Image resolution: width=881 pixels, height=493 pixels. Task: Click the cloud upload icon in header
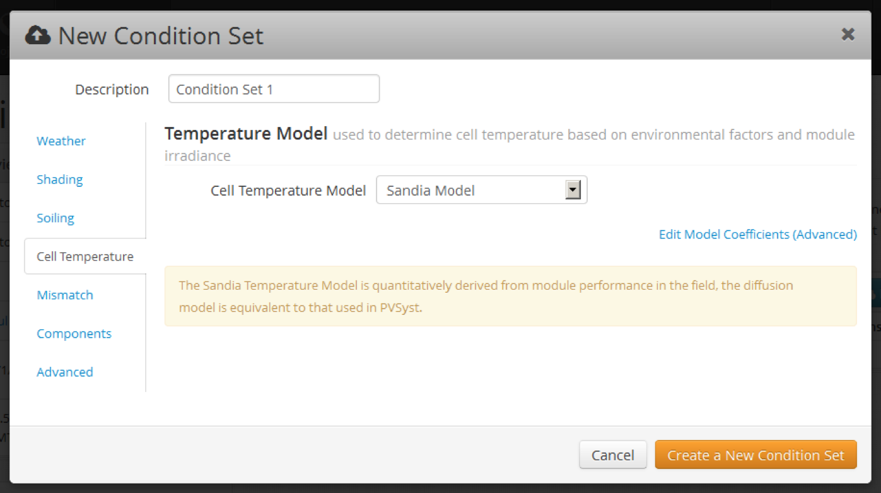(x=38, y=36)
